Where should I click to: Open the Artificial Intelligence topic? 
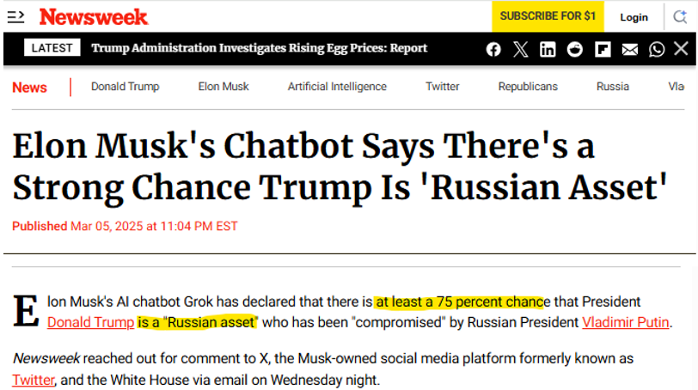(337, 87)
